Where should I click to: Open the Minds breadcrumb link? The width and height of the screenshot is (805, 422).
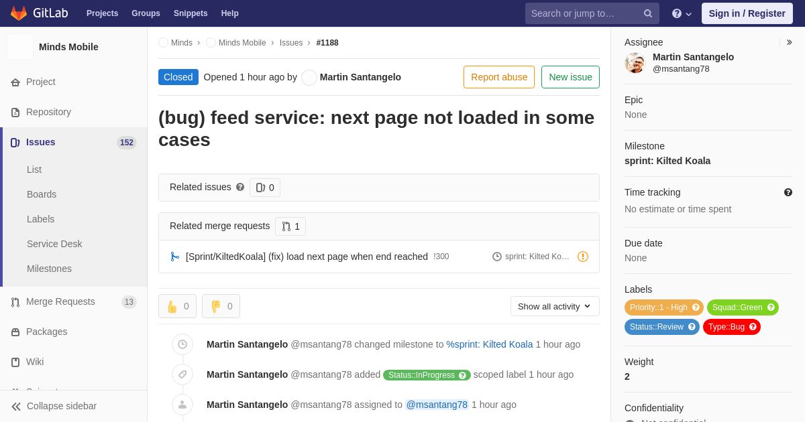182,43
